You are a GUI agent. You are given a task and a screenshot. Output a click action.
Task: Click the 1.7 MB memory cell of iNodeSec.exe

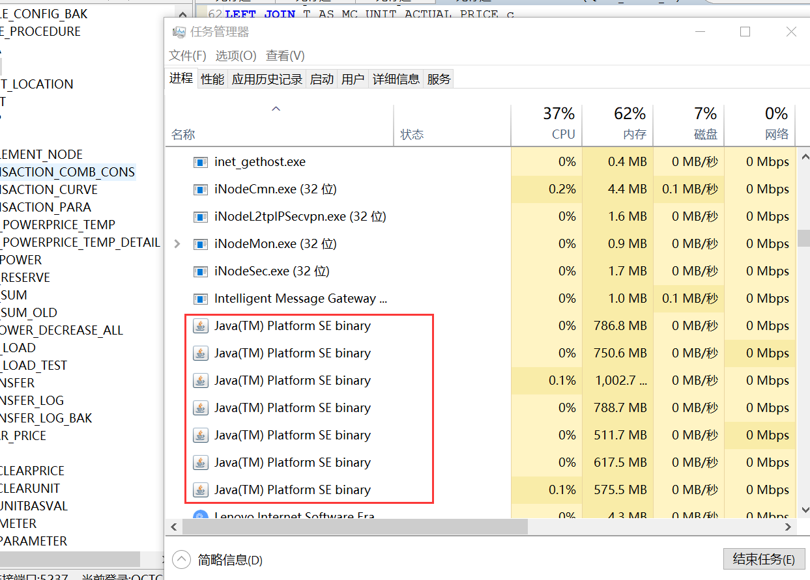[x=618, y=271]
